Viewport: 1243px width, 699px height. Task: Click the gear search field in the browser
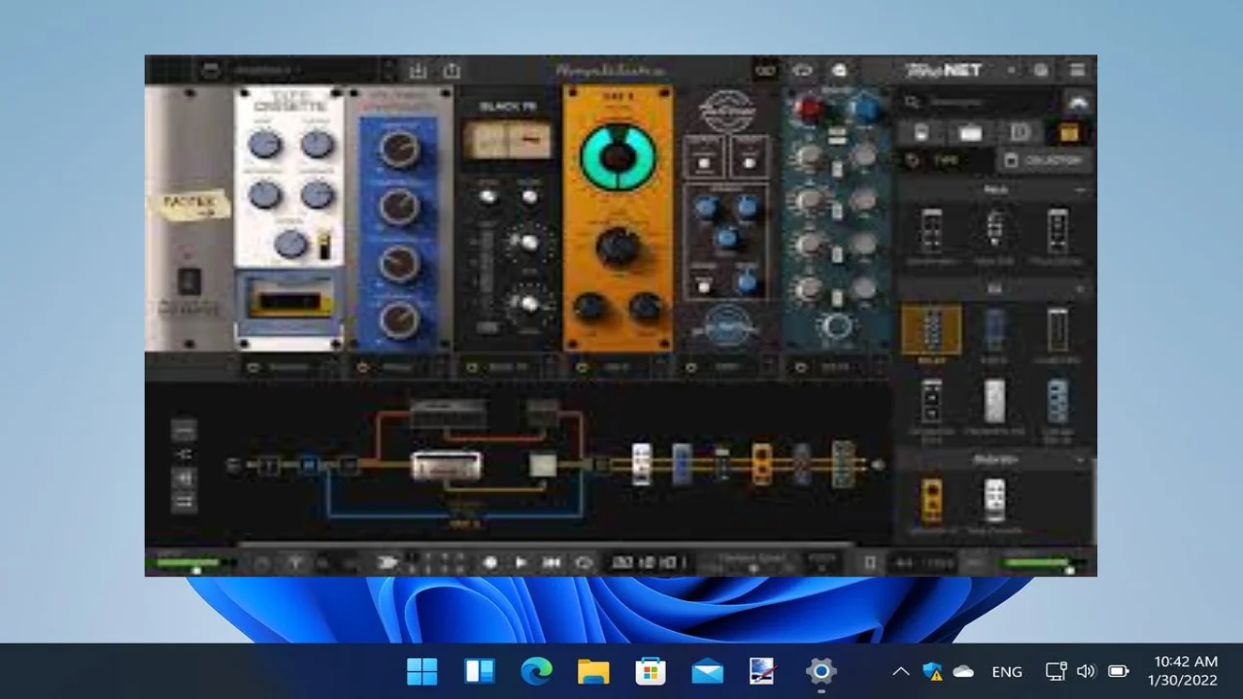coord(979,101)
